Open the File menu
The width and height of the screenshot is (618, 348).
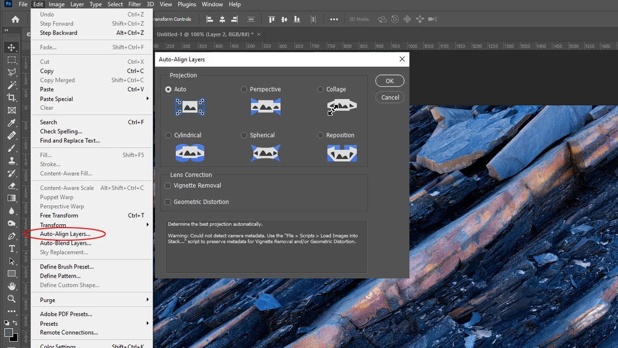pyautogui.click(x=23, y=5)
